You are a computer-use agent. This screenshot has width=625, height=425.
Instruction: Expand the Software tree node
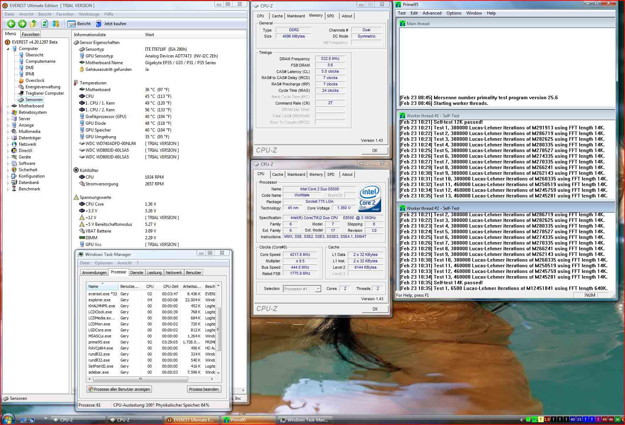(8, 163)
